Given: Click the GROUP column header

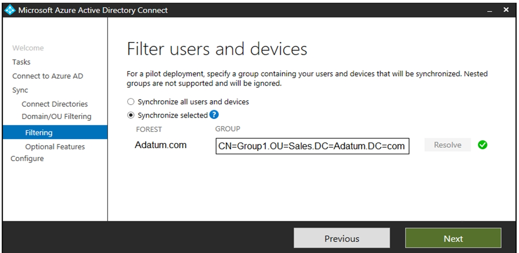Looking at the screenshot, I should coord(228,129).
